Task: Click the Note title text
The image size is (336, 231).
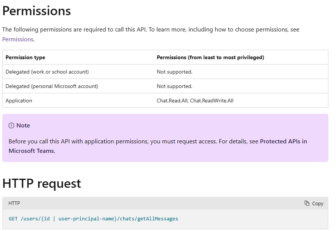Action: (23, 125)
